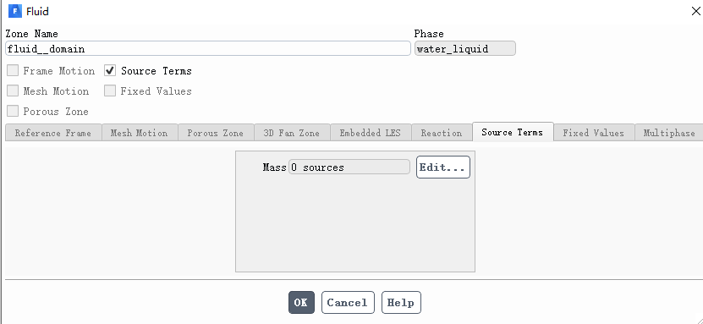This screenshot has height=324, width=703.
Task: Click the Cancel button
Action: [348, 303]
